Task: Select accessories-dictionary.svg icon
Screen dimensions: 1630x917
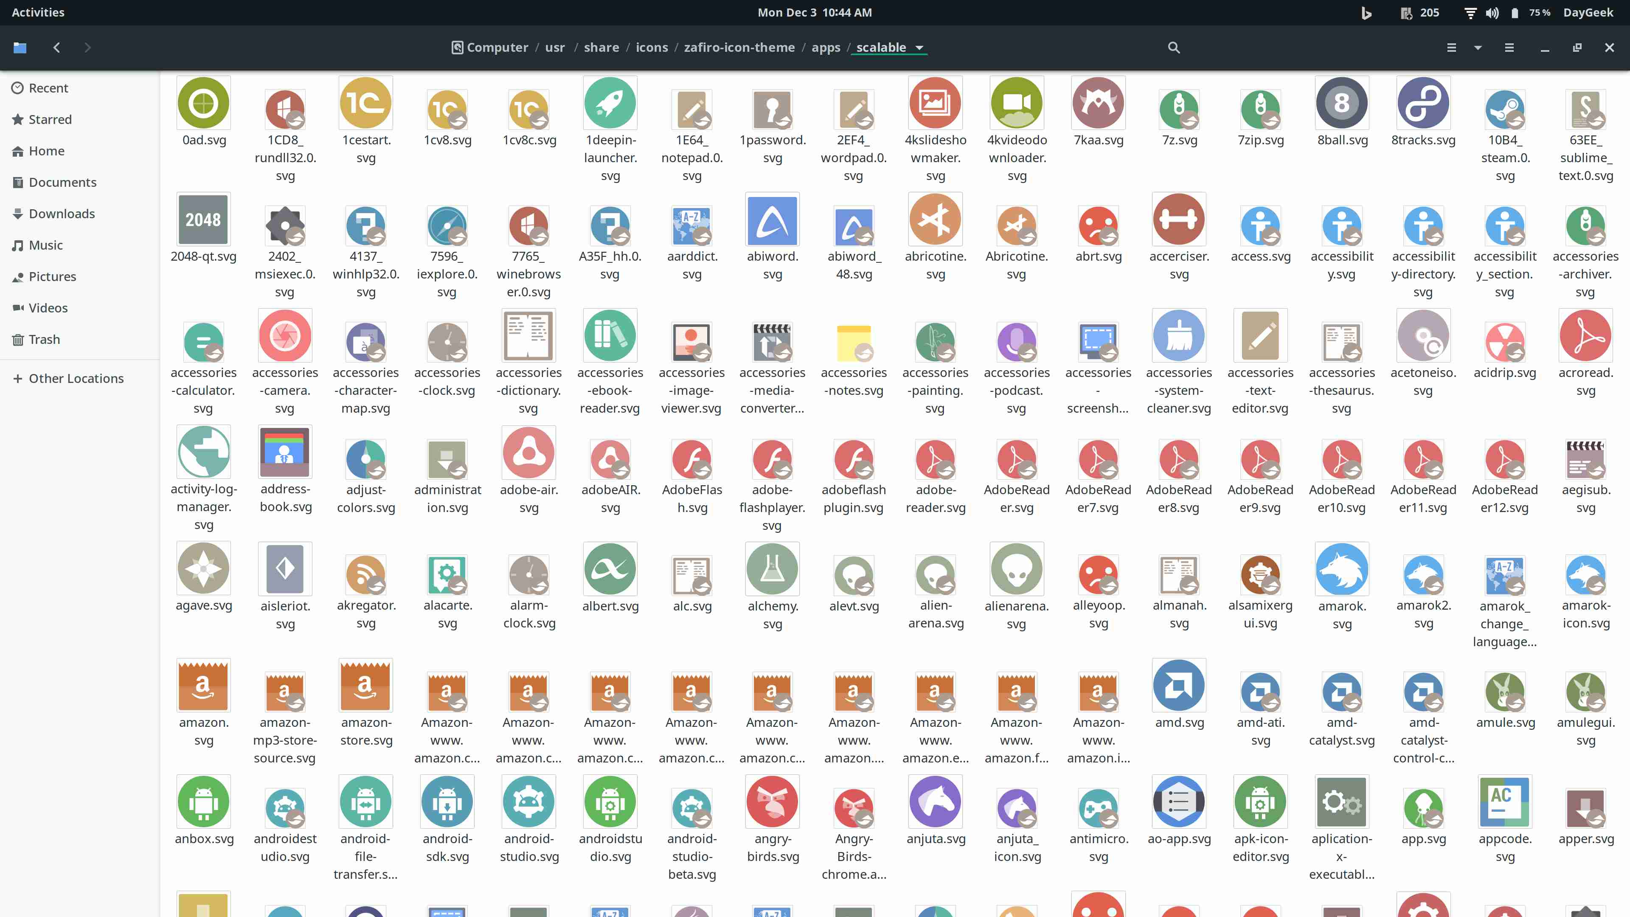Action: tap(528, 336)
